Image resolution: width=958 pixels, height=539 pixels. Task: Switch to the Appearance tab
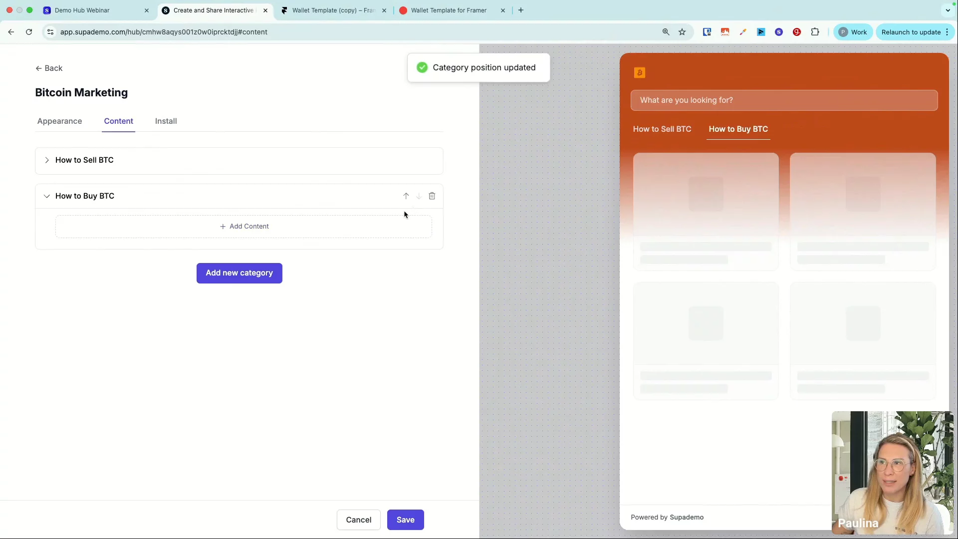tap(59, 121)
